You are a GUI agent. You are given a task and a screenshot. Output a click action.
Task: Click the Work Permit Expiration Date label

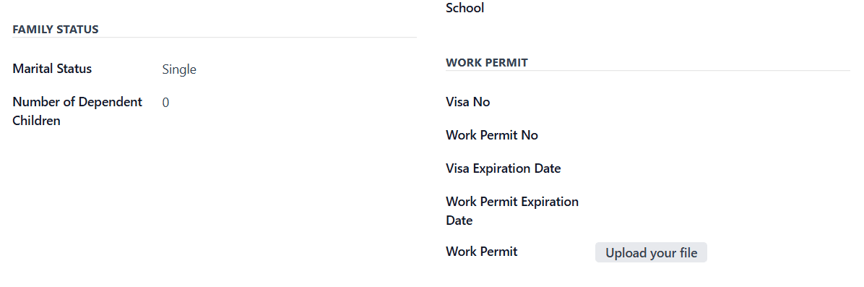(x=512, y=211)
